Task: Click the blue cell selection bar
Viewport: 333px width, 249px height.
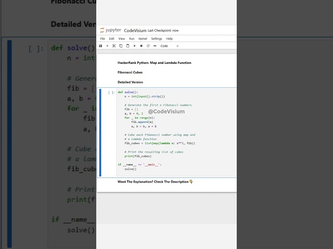Action: [x=100, y=133]
